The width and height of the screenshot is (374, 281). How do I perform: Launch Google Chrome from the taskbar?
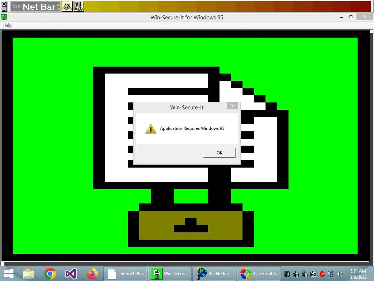tap(50, 274)
